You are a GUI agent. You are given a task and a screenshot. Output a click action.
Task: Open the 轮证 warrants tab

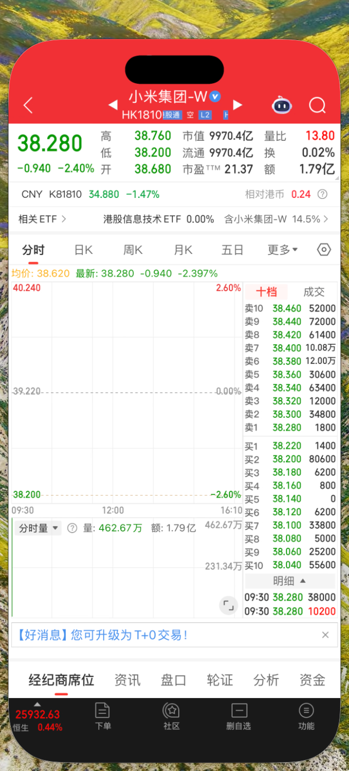pos(220,680)
